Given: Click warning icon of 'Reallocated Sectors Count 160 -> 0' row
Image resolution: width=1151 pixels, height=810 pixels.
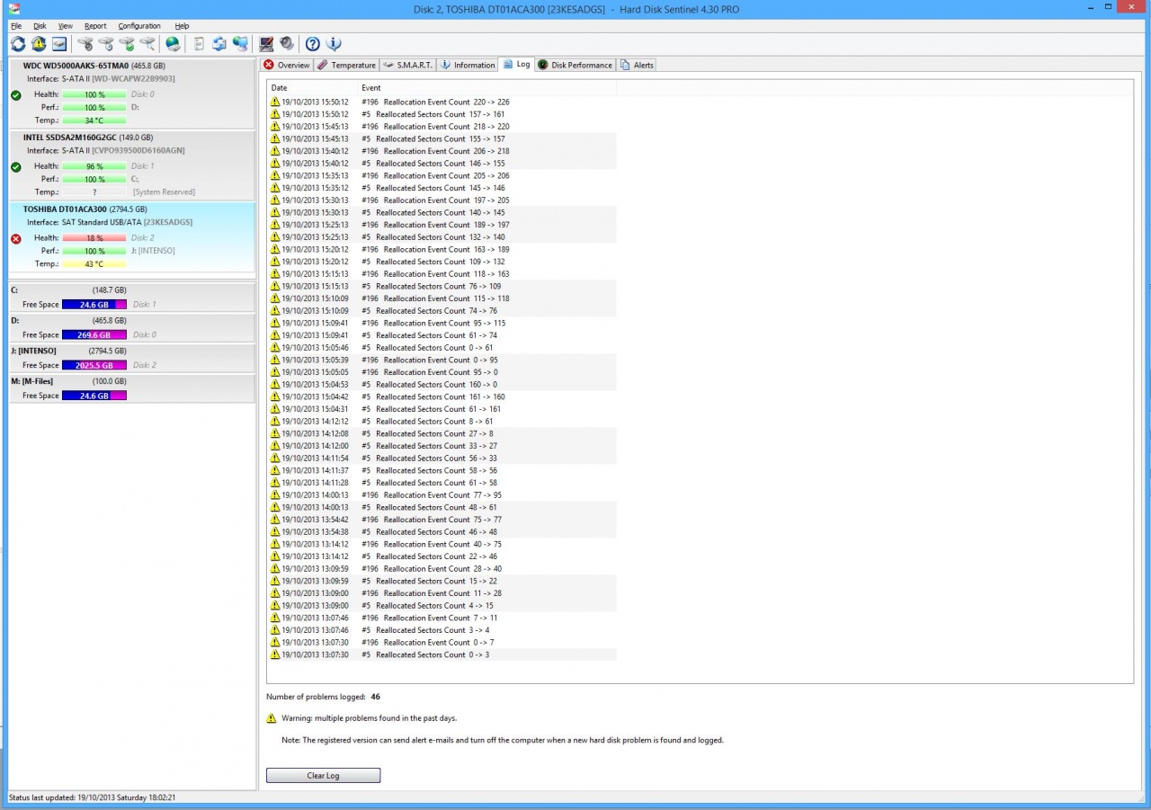Looking at the screenshot, I should tap(275, 385).
